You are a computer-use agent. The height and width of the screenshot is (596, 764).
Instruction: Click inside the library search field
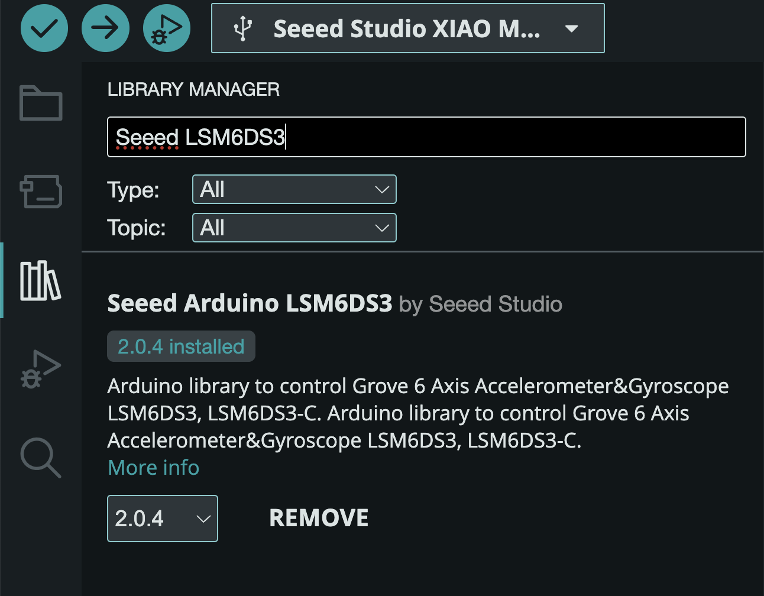tap(426, 137)
